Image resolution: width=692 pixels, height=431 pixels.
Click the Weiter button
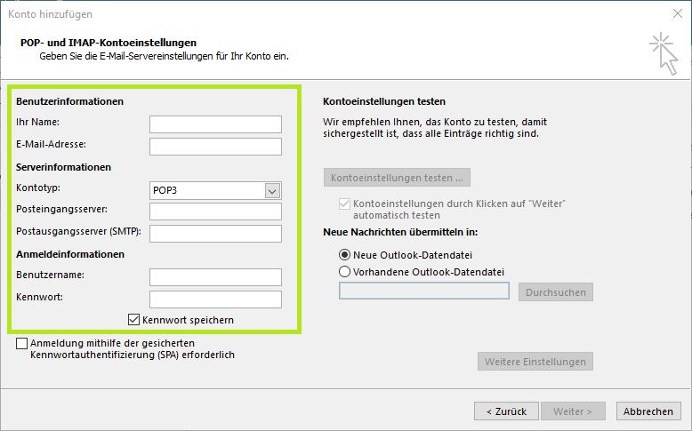(573, 411)
